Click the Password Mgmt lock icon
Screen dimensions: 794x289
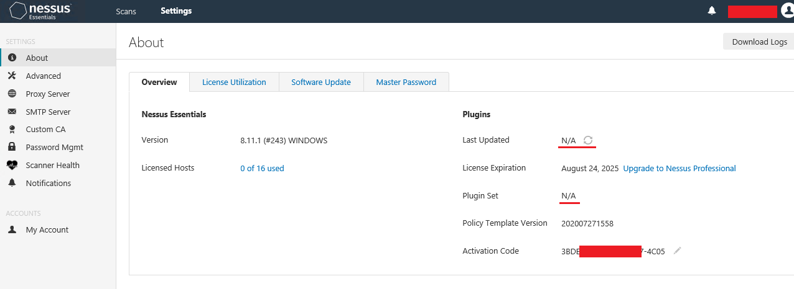tap(12, 147)
